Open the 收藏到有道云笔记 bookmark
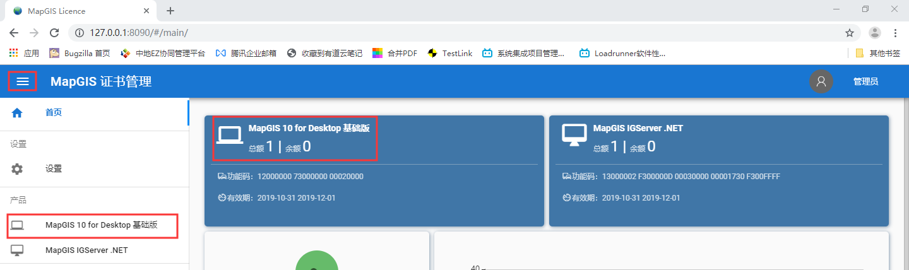This screenshot has width=909, height=270. tap(324, 54)
